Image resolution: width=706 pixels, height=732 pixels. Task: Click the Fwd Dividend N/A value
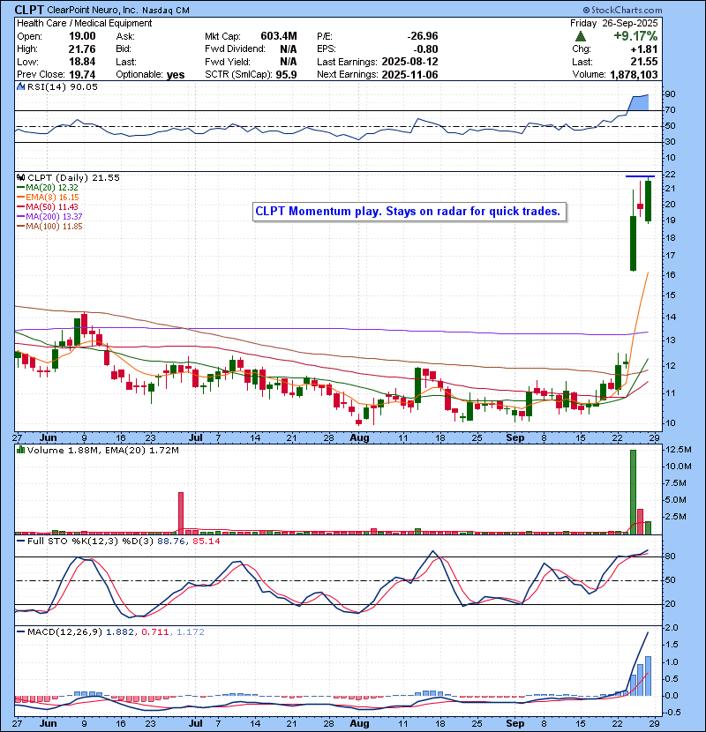289,49
